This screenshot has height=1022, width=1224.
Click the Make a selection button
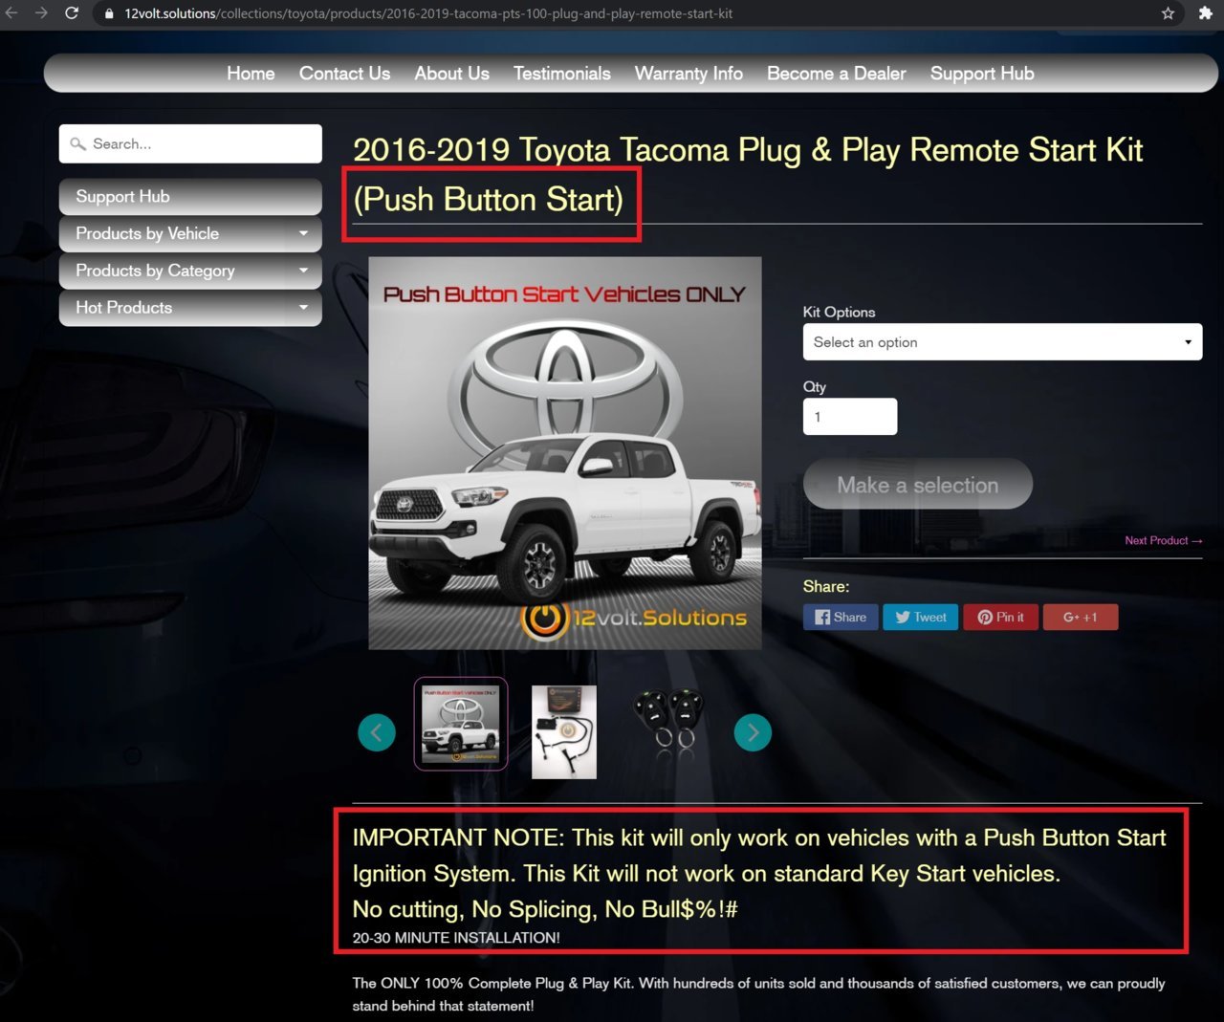pyautogui.click(x=918, y=485)
